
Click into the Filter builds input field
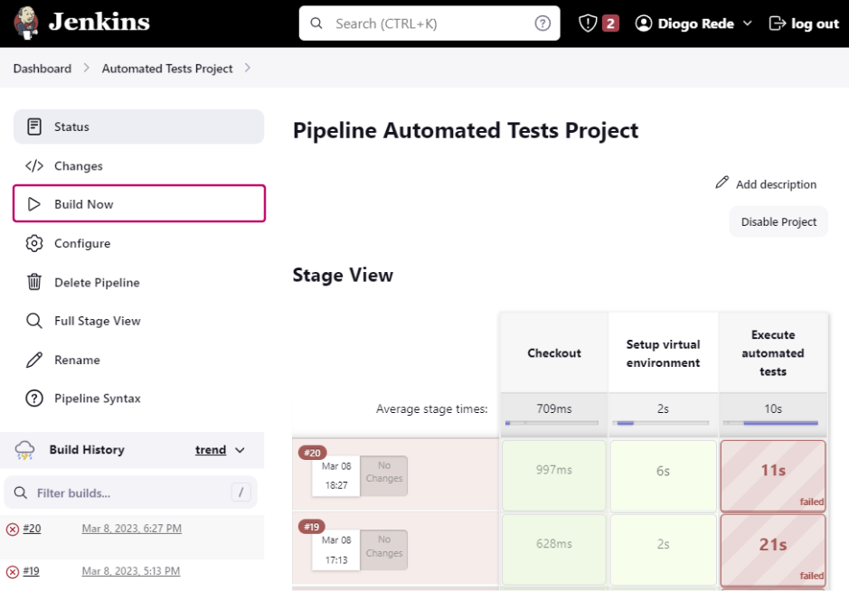127,493
